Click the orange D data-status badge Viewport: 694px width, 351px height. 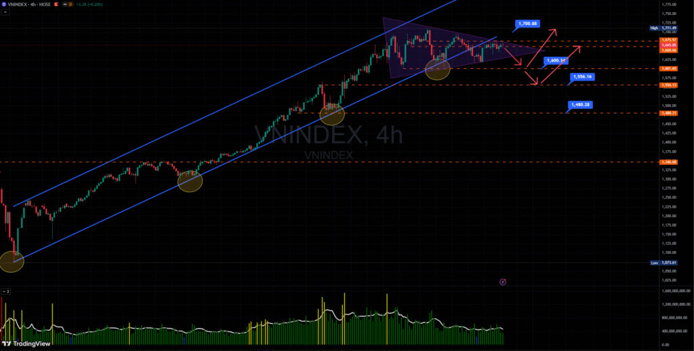point(71,4)
